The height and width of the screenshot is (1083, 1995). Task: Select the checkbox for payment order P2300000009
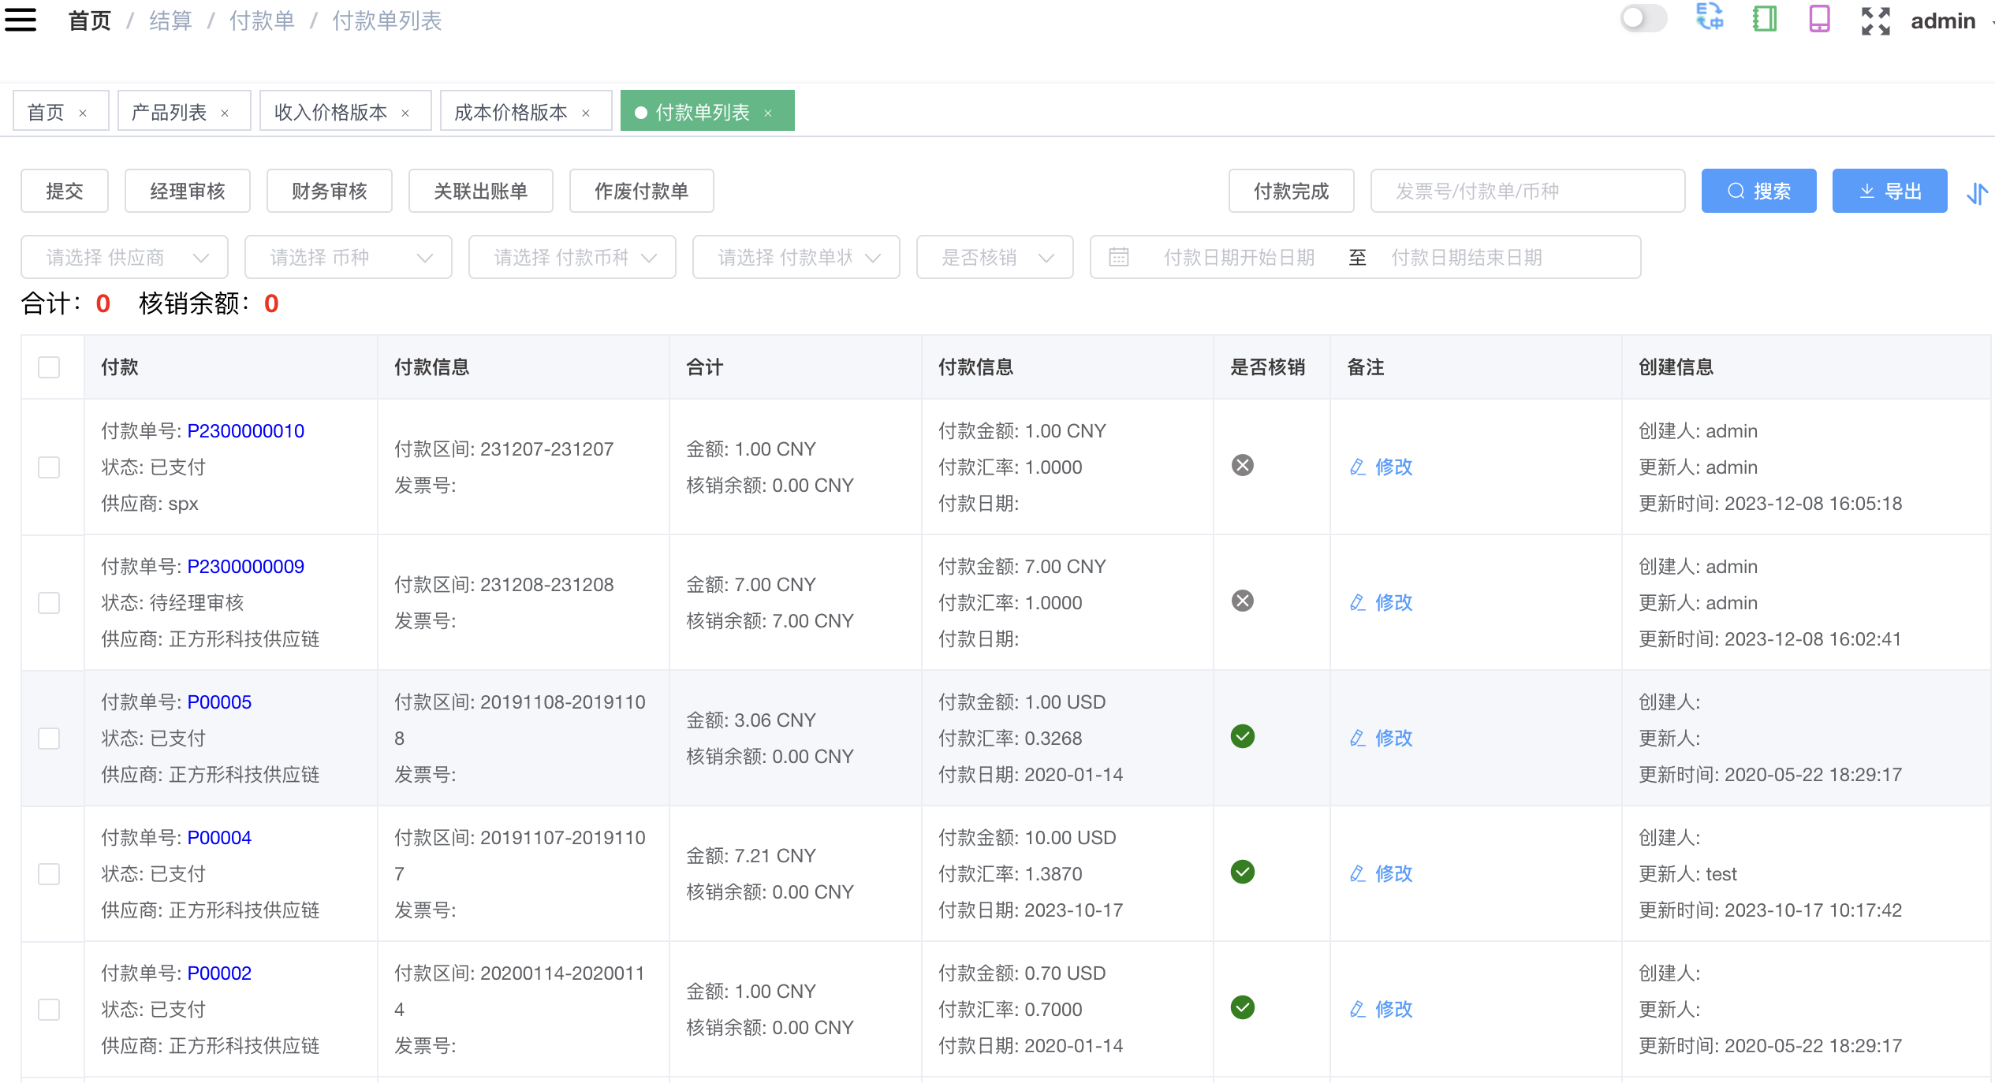point(49,602)
